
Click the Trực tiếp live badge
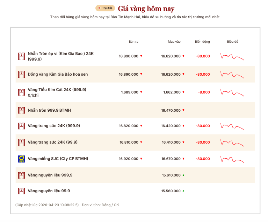point(105,8)
